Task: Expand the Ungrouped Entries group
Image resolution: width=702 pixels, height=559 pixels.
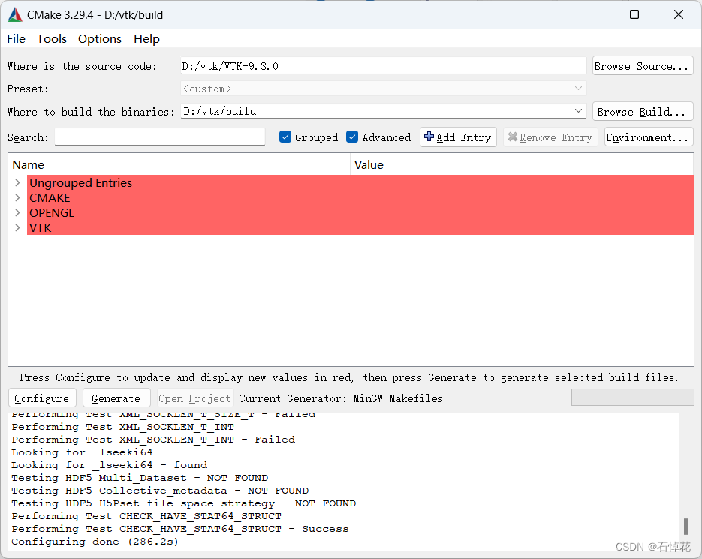Action: [x=17, y=182]
